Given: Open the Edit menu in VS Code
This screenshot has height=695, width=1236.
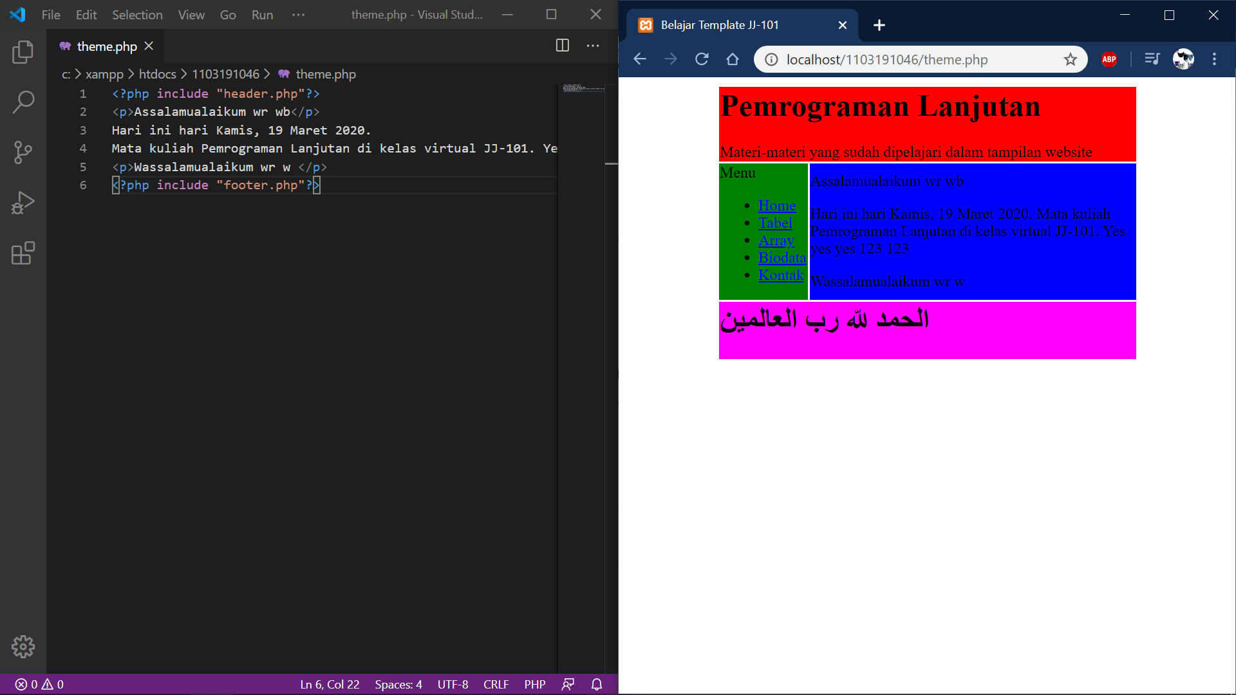Looking at the screenshot, I should [86, 14].
